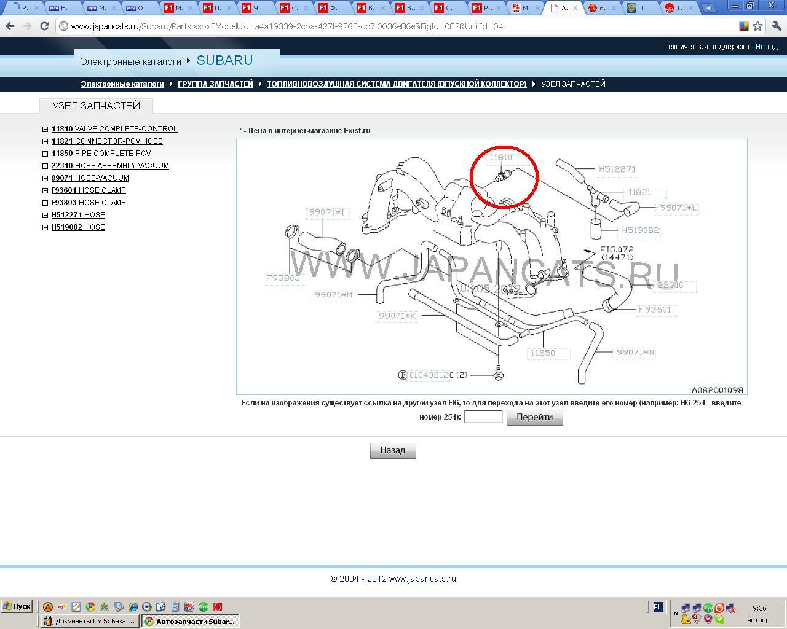
Task: Open the Chrome wrench settings menu
Action: (x=776, y=26)
